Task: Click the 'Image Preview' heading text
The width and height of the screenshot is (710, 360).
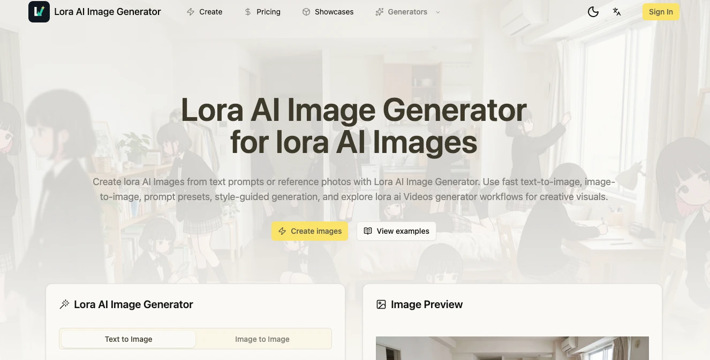Action: (x=427, y=304)
